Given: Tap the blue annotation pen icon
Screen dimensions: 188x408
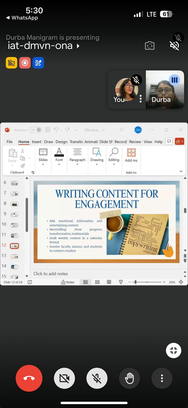Looking at the screenshot, I should (x=38, y=63).
